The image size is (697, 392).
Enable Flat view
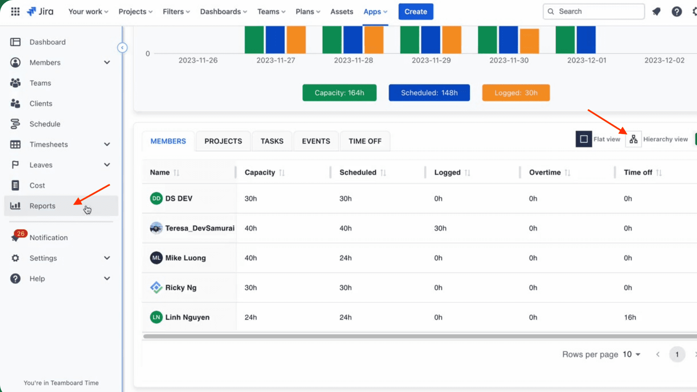pos(583,139)
